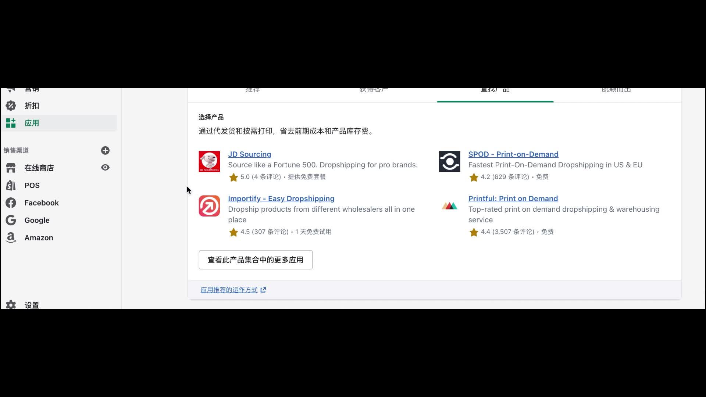
Task: Open the JD Sourcing app link
Action: (249, 154)
